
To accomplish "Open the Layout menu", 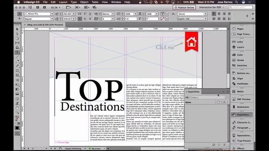I will (x=63, y=2).
